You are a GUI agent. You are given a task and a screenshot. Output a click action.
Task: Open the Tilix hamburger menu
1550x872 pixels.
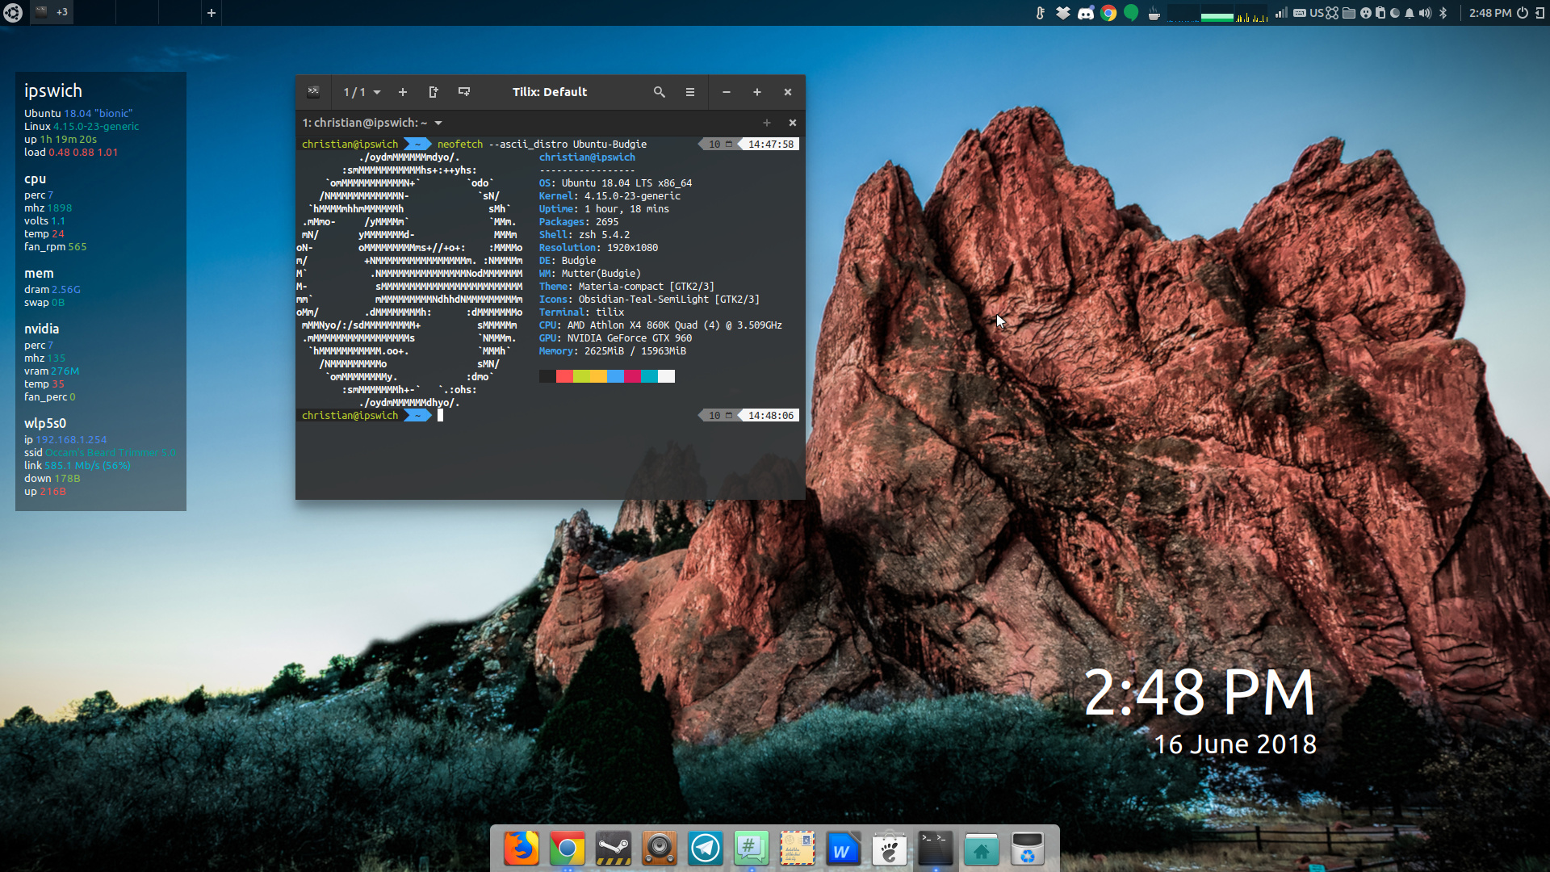(690, 92)
